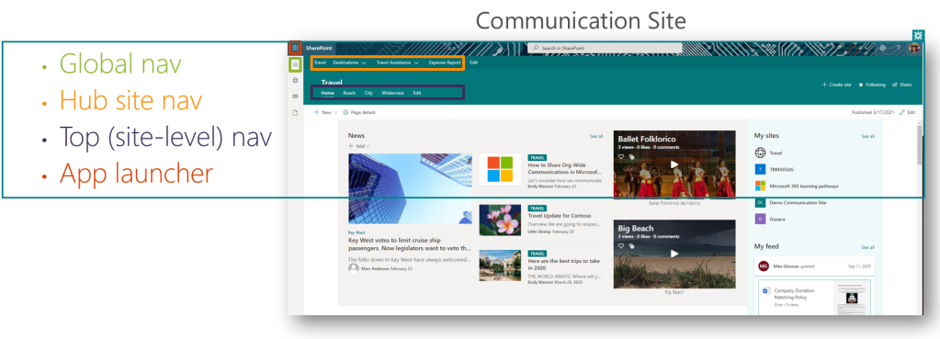The image size is (940, 339).
Task: Open My files page icon in left rail
Action: (296, 113)
